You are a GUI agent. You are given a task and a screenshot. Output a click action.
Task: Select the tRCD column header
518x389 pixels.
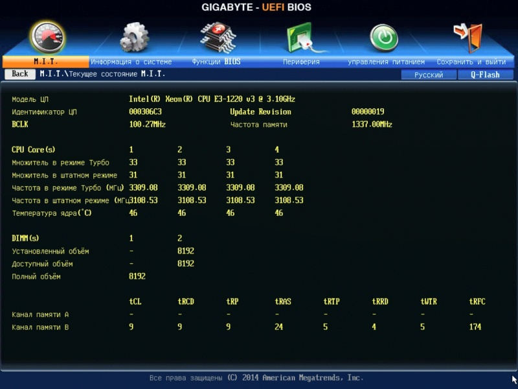point(186,301)
